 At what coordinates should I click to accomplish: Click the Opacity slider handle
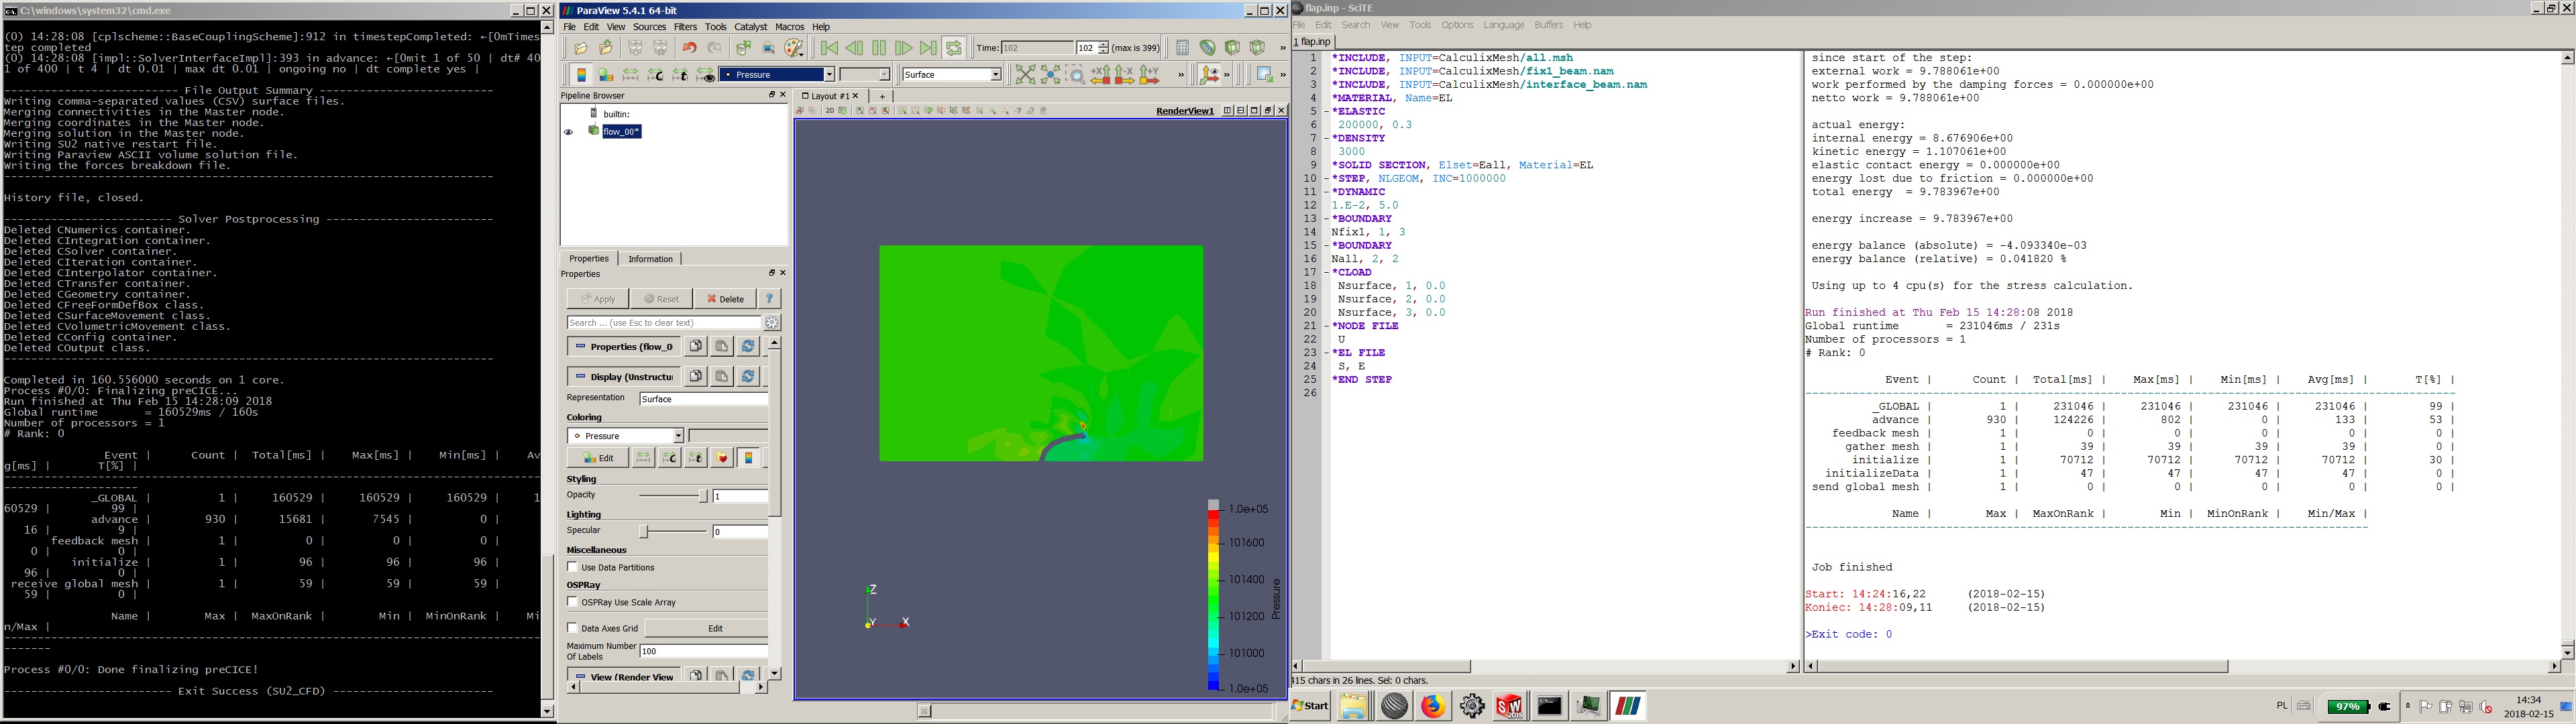(703, 496)
